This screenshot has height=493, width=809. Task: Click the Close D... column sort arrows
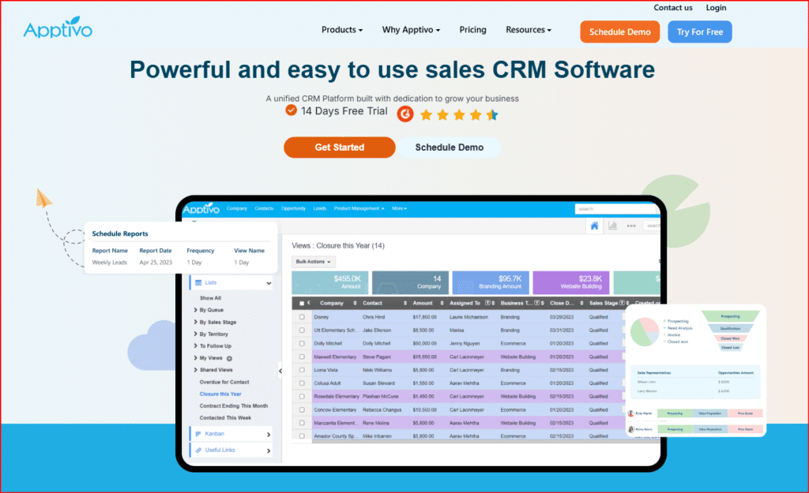coord(581,303)
